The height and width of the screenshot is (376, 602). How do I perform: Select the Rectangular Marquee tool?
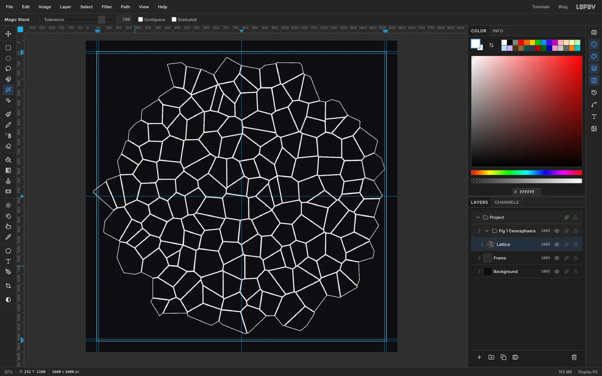tap(8, 48)
